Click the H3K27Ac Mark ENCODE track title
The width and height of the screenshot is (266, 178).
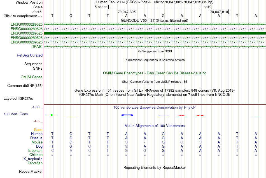[x=155, y=95]
